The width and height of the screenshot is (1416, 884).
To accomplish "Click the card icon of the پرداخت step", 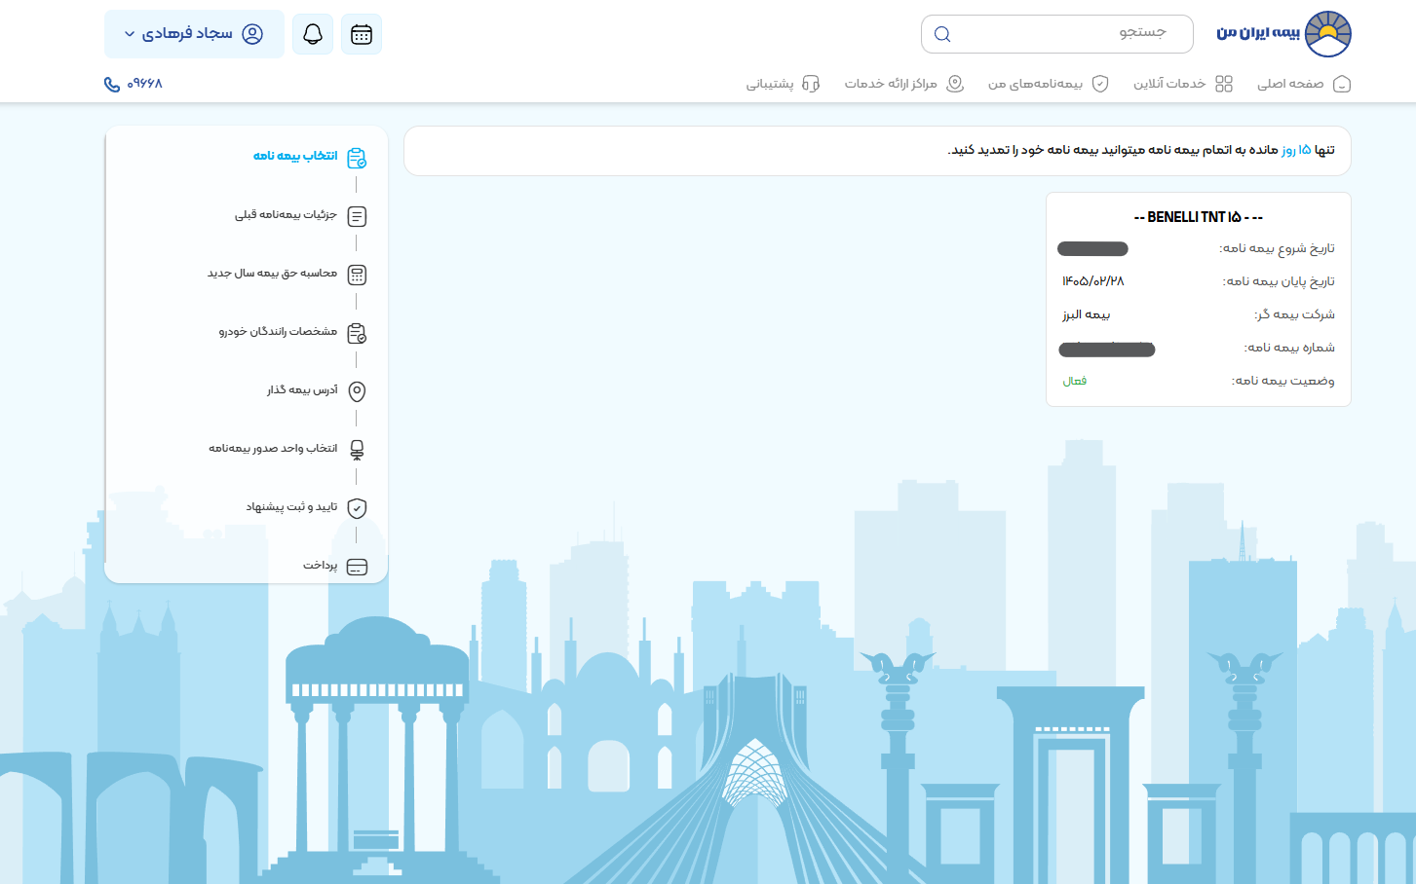I will 357,567.
